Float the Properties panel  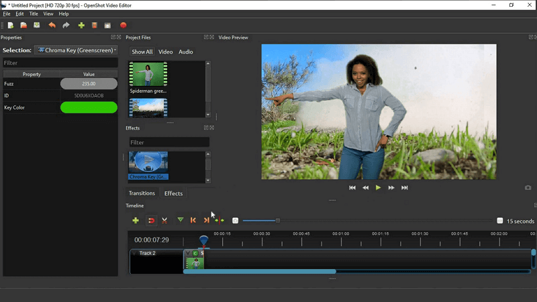click(113, 37)
